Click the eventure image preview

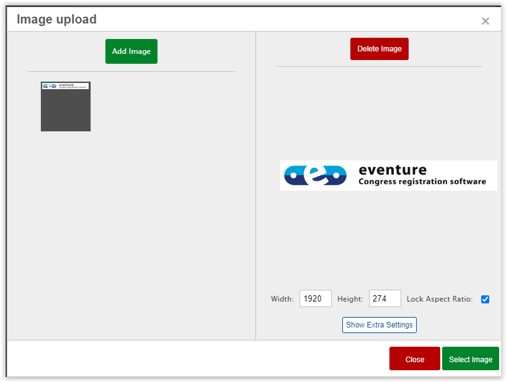coord(389,176)
